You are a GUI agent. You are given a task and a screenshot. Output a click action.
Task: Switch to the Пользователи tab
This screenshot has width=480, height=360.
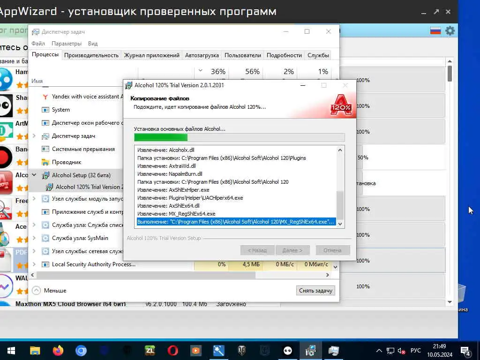(243, 55)
